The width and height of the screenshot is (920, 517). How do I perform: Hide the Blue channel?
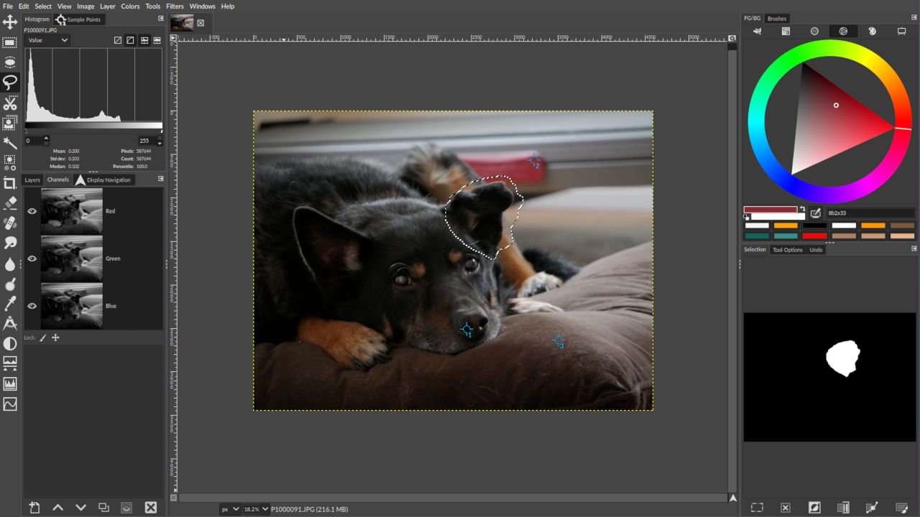pyautogui.click(x=32, y=306)
